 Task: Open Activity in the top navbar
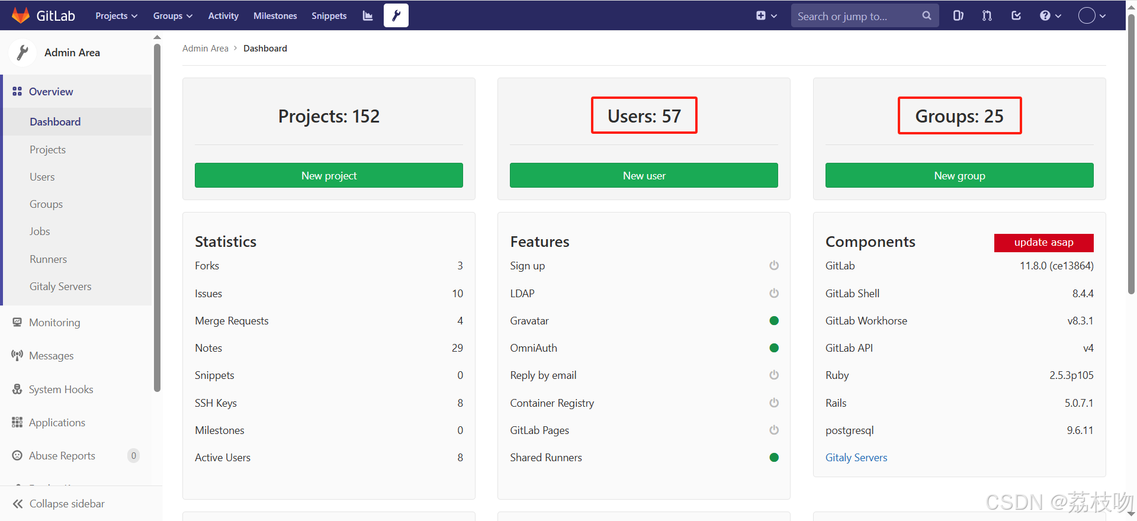223,16
